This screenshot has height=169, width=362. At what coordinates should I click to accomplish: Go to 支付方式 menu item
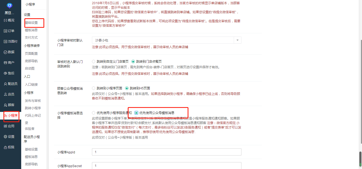pyautogui.click(x=31, y=38)
